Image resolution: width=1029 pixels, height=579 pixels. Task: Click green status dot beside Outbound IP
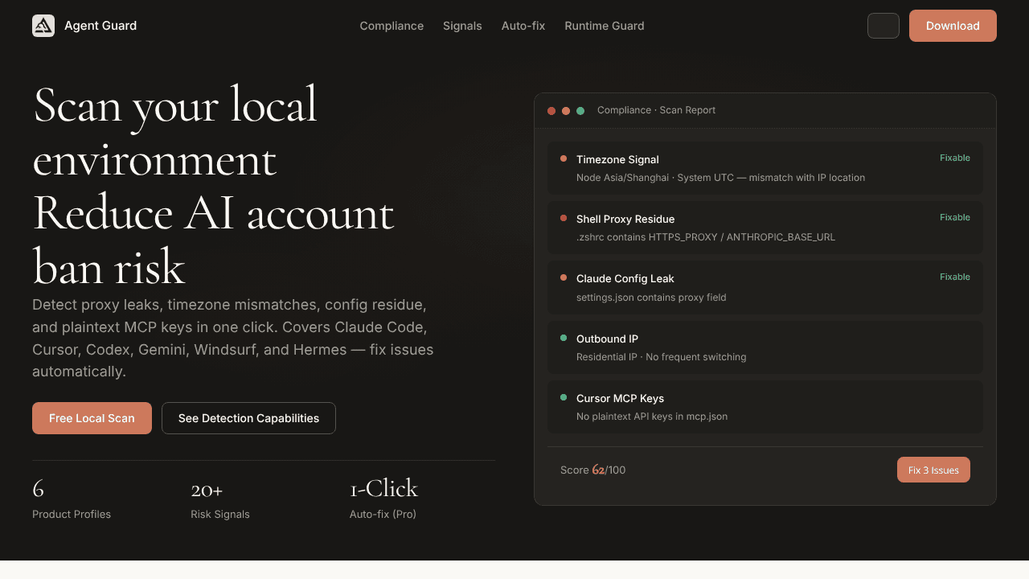(x=564, y=338)
